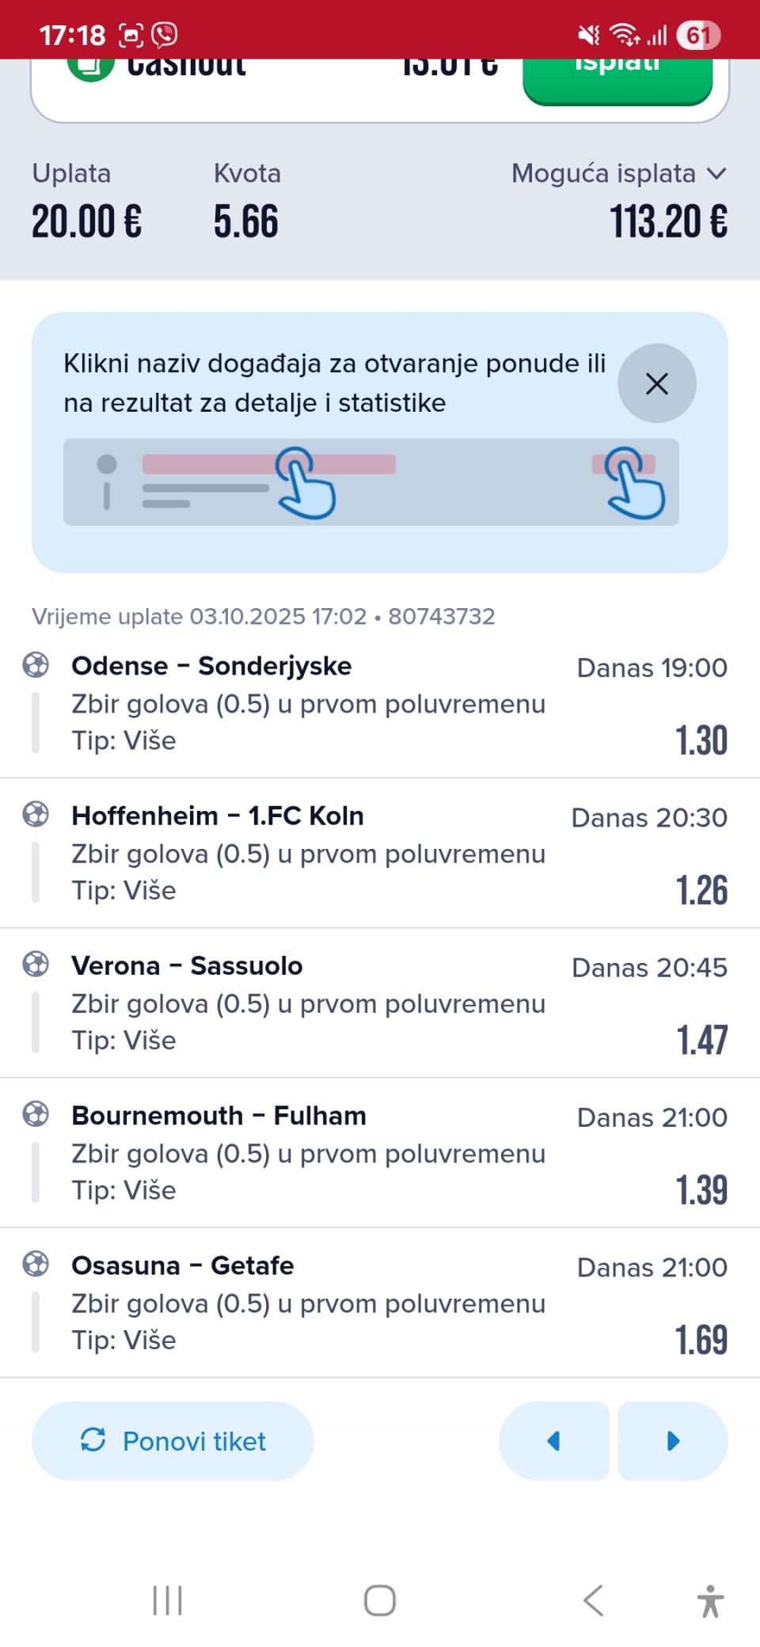Go to next ticket with right arrow
This screenshot has width=760, height=1647.
click(x=673, y=1441)
